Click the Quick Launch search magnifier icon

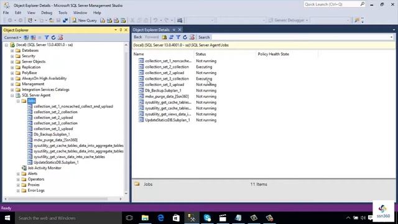click(362, 4)
